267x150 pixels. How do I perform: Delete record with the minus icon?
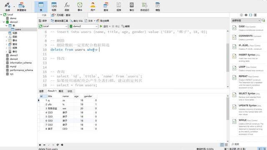pos(44,145)
